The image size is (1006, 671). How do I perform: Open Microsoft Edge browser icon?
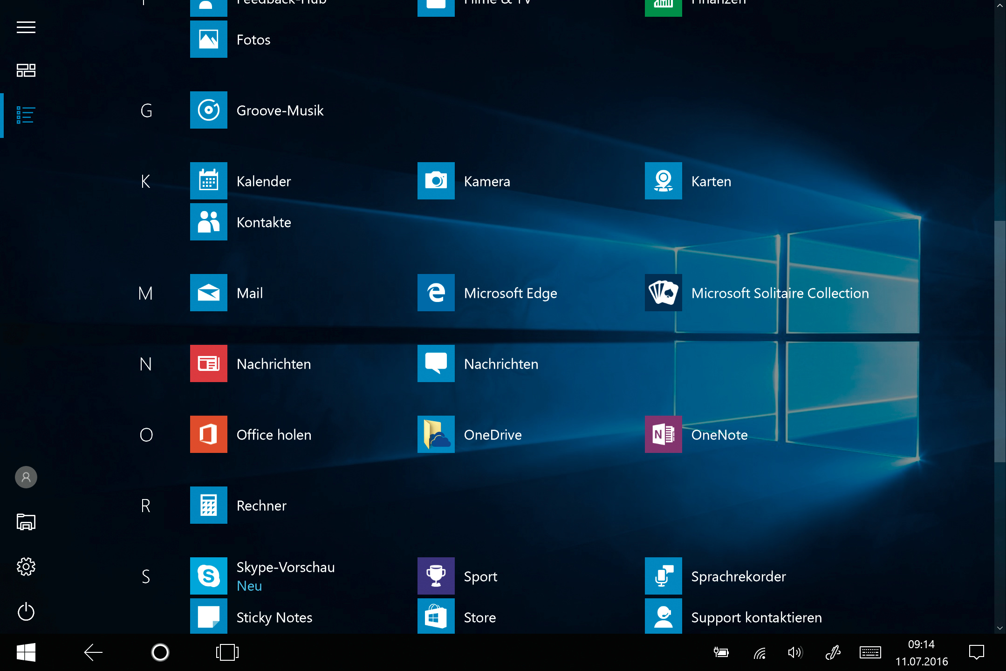pyautogui.click(x=436, y=293)
